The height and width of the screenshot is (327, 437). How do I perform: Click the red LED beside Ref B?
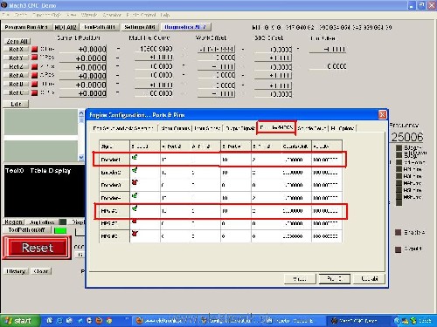tap(34, 84)
